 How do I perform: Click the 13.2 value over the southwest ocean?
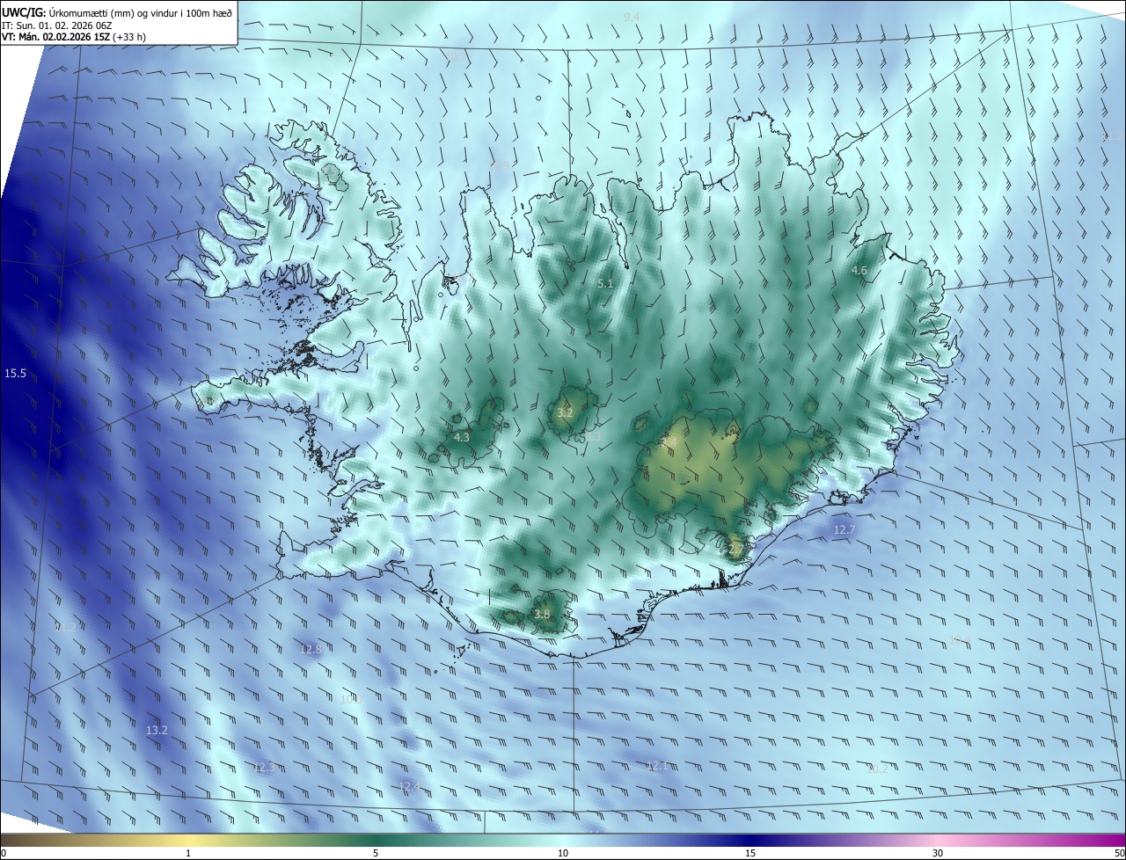(x=157, y=730)
